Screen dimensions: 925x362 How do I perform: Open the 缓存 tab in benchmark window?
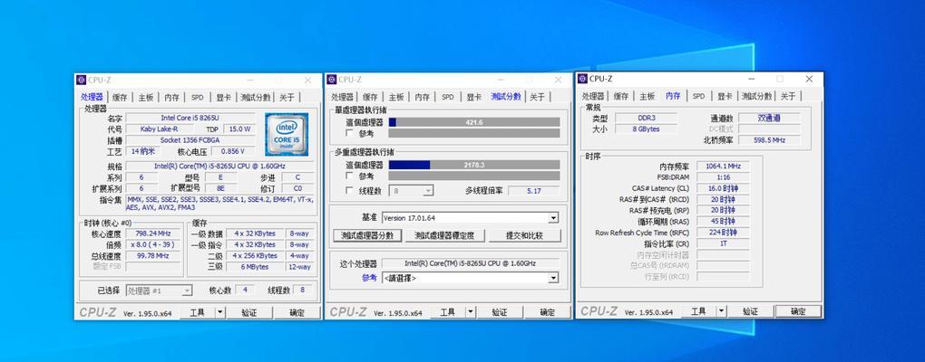click(370, 97)
